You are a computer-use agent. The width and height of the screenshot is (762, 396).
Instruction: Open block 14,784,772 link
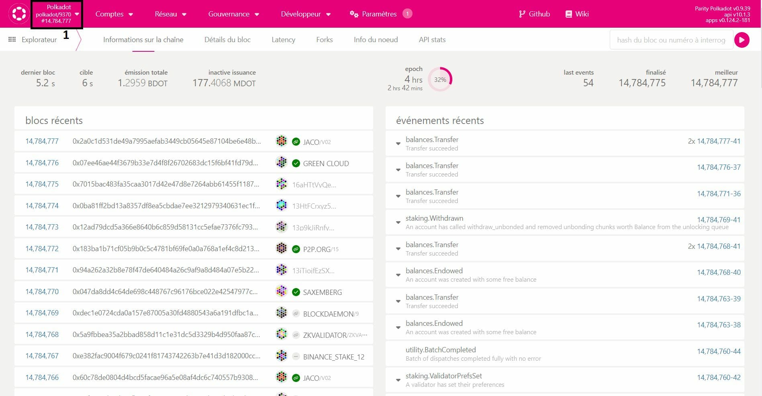42,249
